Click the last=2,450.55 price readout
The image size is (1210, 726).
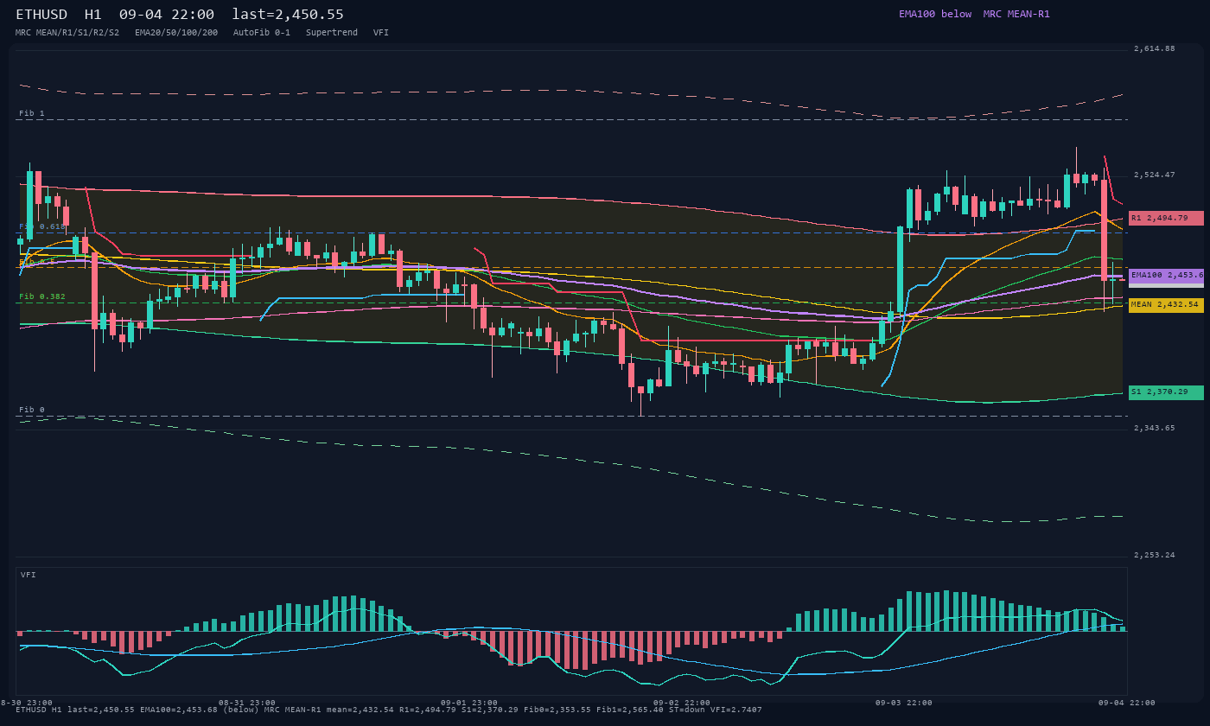(288, 15)
